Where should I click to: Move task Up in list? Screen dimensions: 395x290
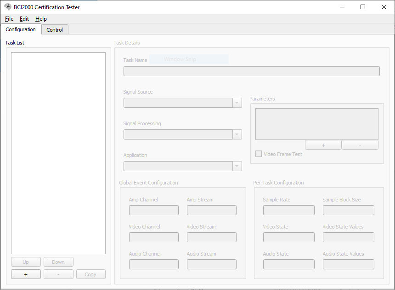(x=26, y=262)
